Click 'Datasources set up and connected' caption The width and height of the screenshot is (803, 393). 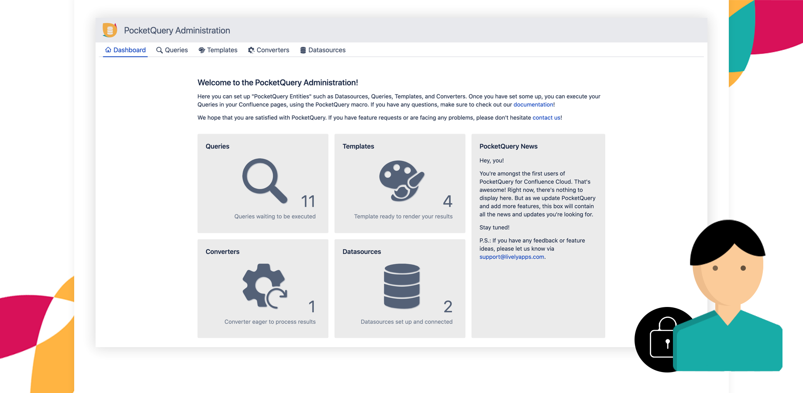point(407,322)
